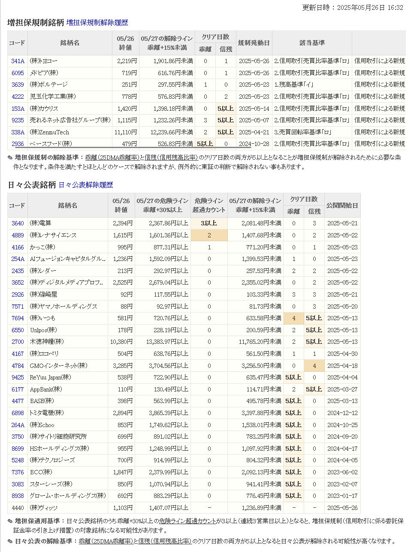View stock code 338A details
The width and height of the screenshot is (411, 552).
pyautogui.click(x=18, y=132)
